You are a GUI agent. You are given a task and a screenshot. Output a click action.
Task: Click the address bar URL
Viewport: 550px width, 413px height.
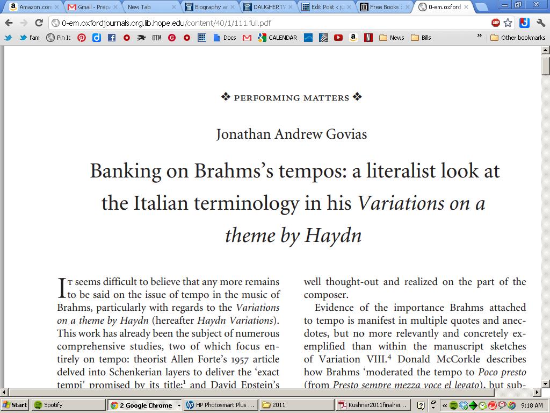(x=167, y=23)
